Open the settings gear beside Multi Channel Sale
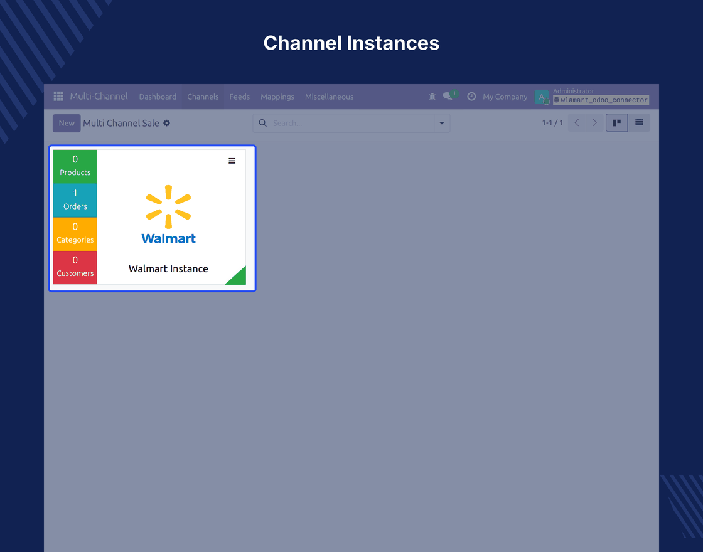Image resolution: width=703 pixels, height=552 pixels. [x=167, y=123]
